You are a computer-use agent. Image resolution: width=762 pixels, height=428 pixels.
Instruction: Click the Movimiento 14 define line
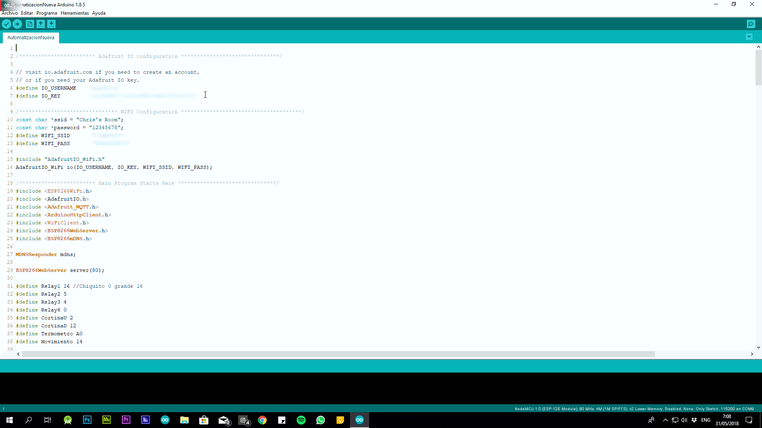click(x=49, y=342)
